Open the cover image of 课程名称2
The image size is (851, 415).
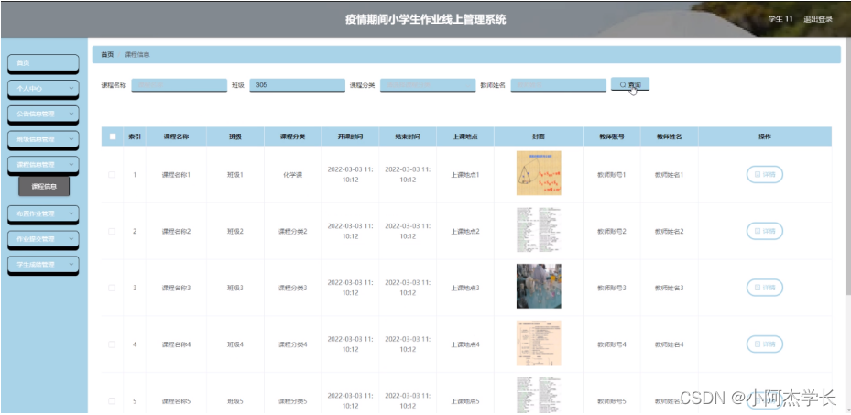[539, 230]
